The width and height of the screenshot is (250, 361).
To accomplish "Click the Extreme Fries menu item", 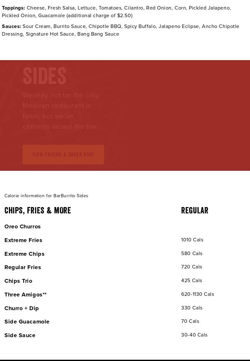I will (23, 240).
